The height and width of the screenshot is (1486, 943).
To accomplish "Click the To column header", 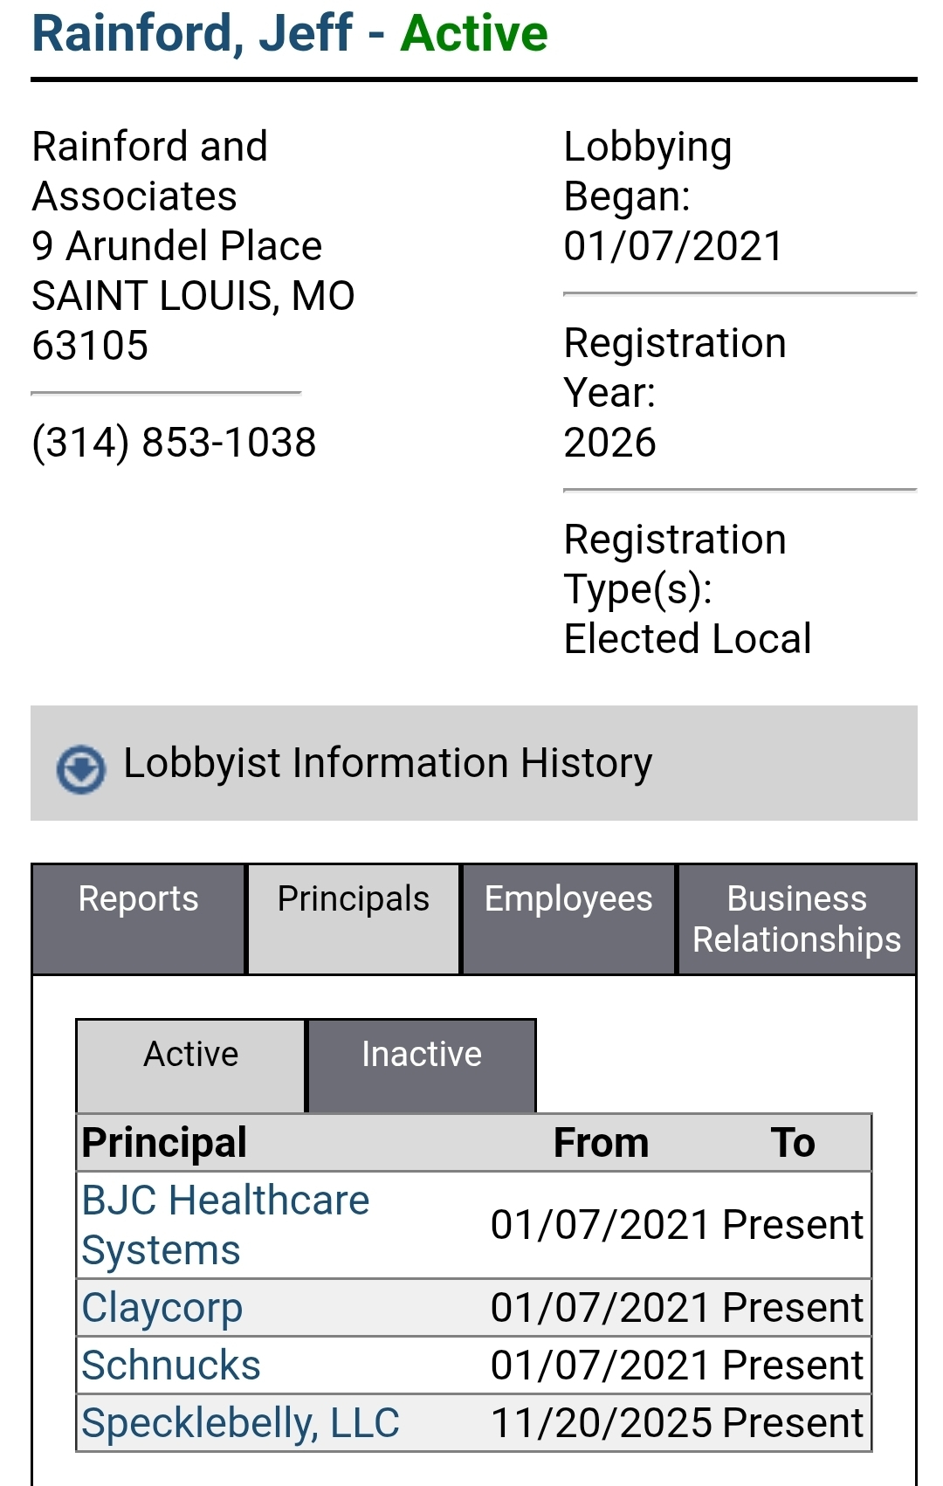I will (x=793, y=1143).
